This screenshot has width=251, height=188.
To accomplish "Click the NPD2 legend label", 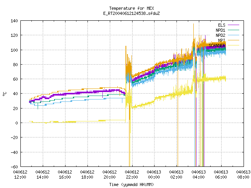I will tap(220, 35).
